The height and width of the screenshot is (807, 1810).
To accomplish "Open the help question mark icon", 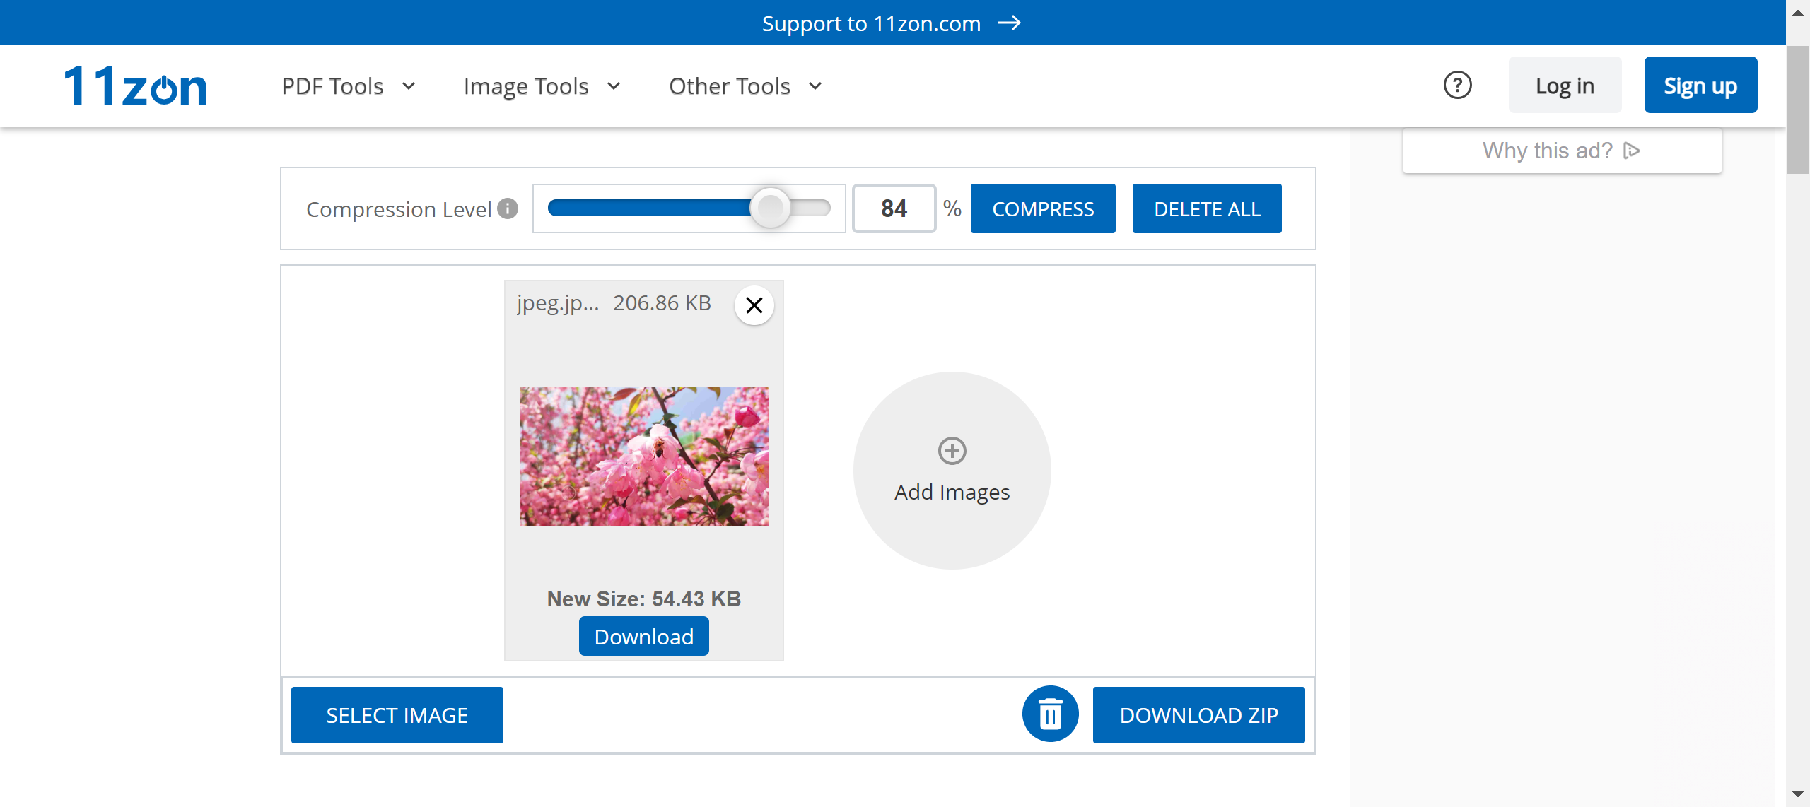I will click(1457, 86).
